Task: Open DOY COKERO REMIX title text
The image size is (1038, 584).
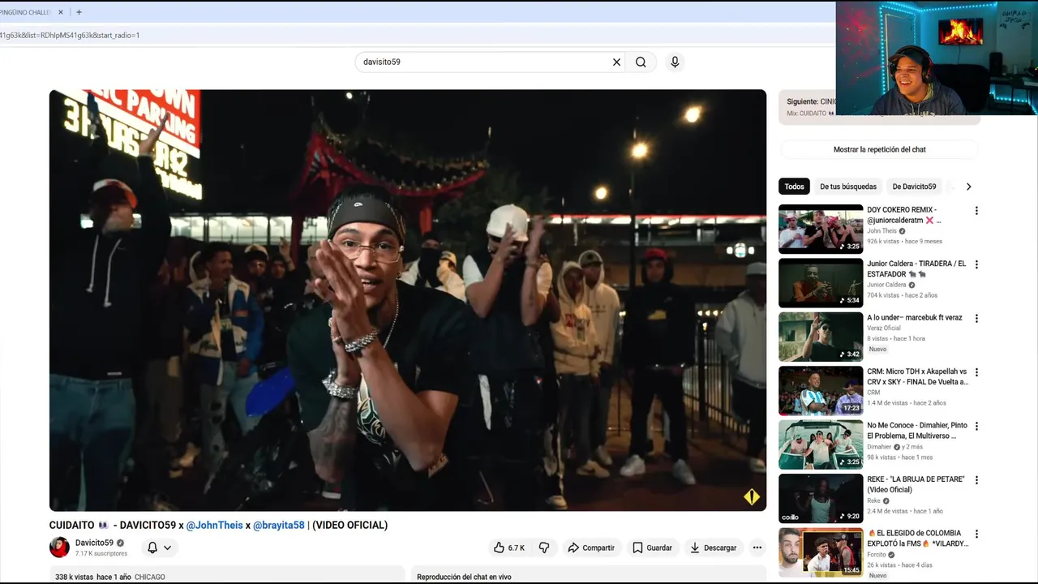Action: (904, 215)
